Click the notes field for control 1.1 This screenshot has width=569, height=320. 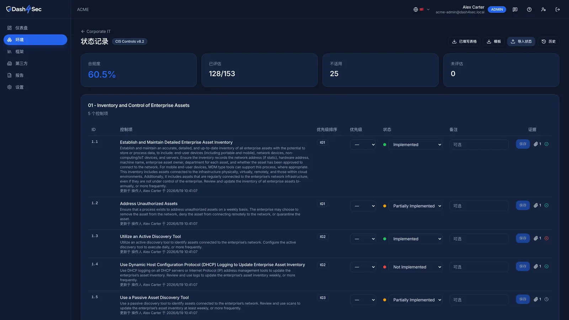(x=479, y=145)
